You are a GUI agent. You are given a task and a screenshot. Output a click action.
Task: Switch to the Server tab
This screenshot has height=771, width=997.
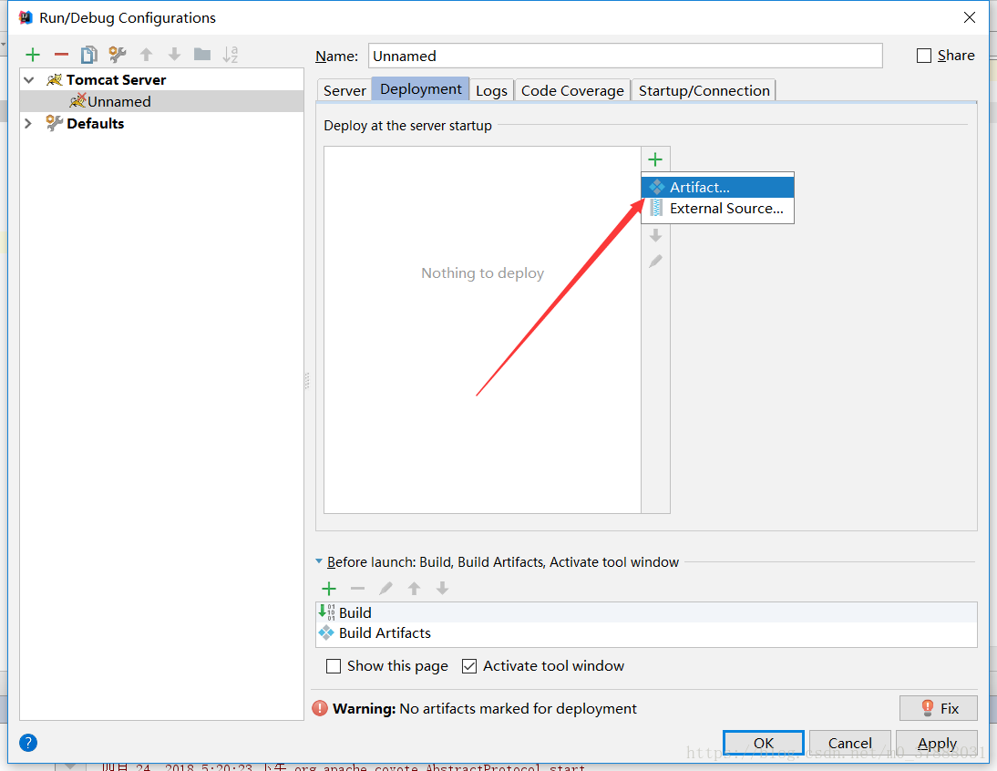pos(344,91)
